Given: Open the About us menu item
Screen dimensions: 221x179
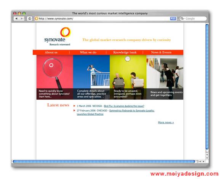Looking at the screenshot, I should tap(51, 52).
